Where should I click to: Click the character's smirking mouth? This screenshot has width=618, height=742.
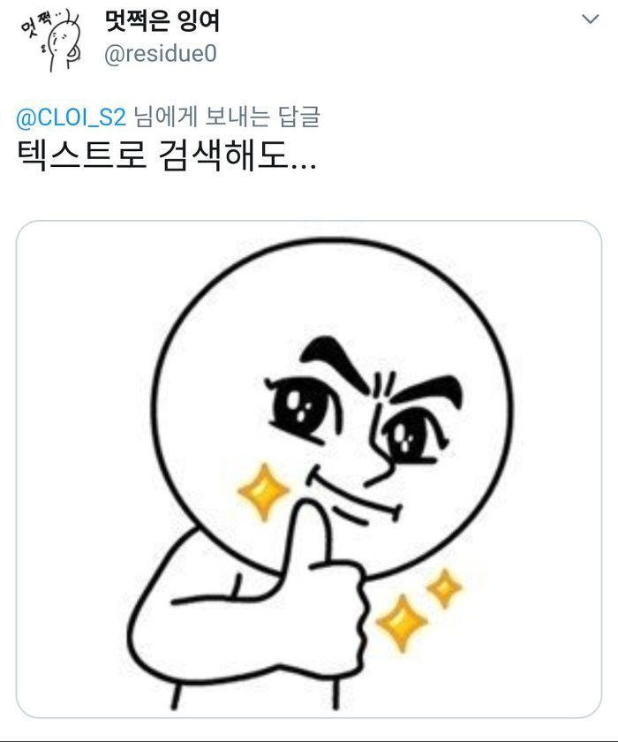355,496
